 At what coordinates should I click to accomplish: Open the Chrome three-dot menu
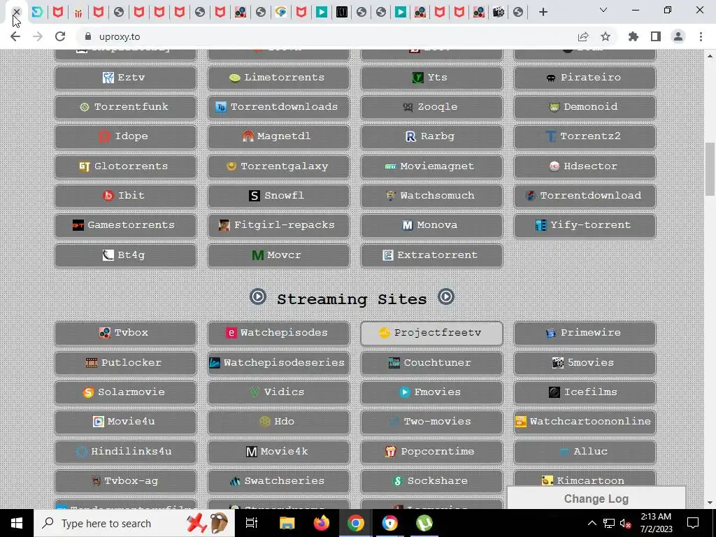pyautogui.click(x=701, y=36)
